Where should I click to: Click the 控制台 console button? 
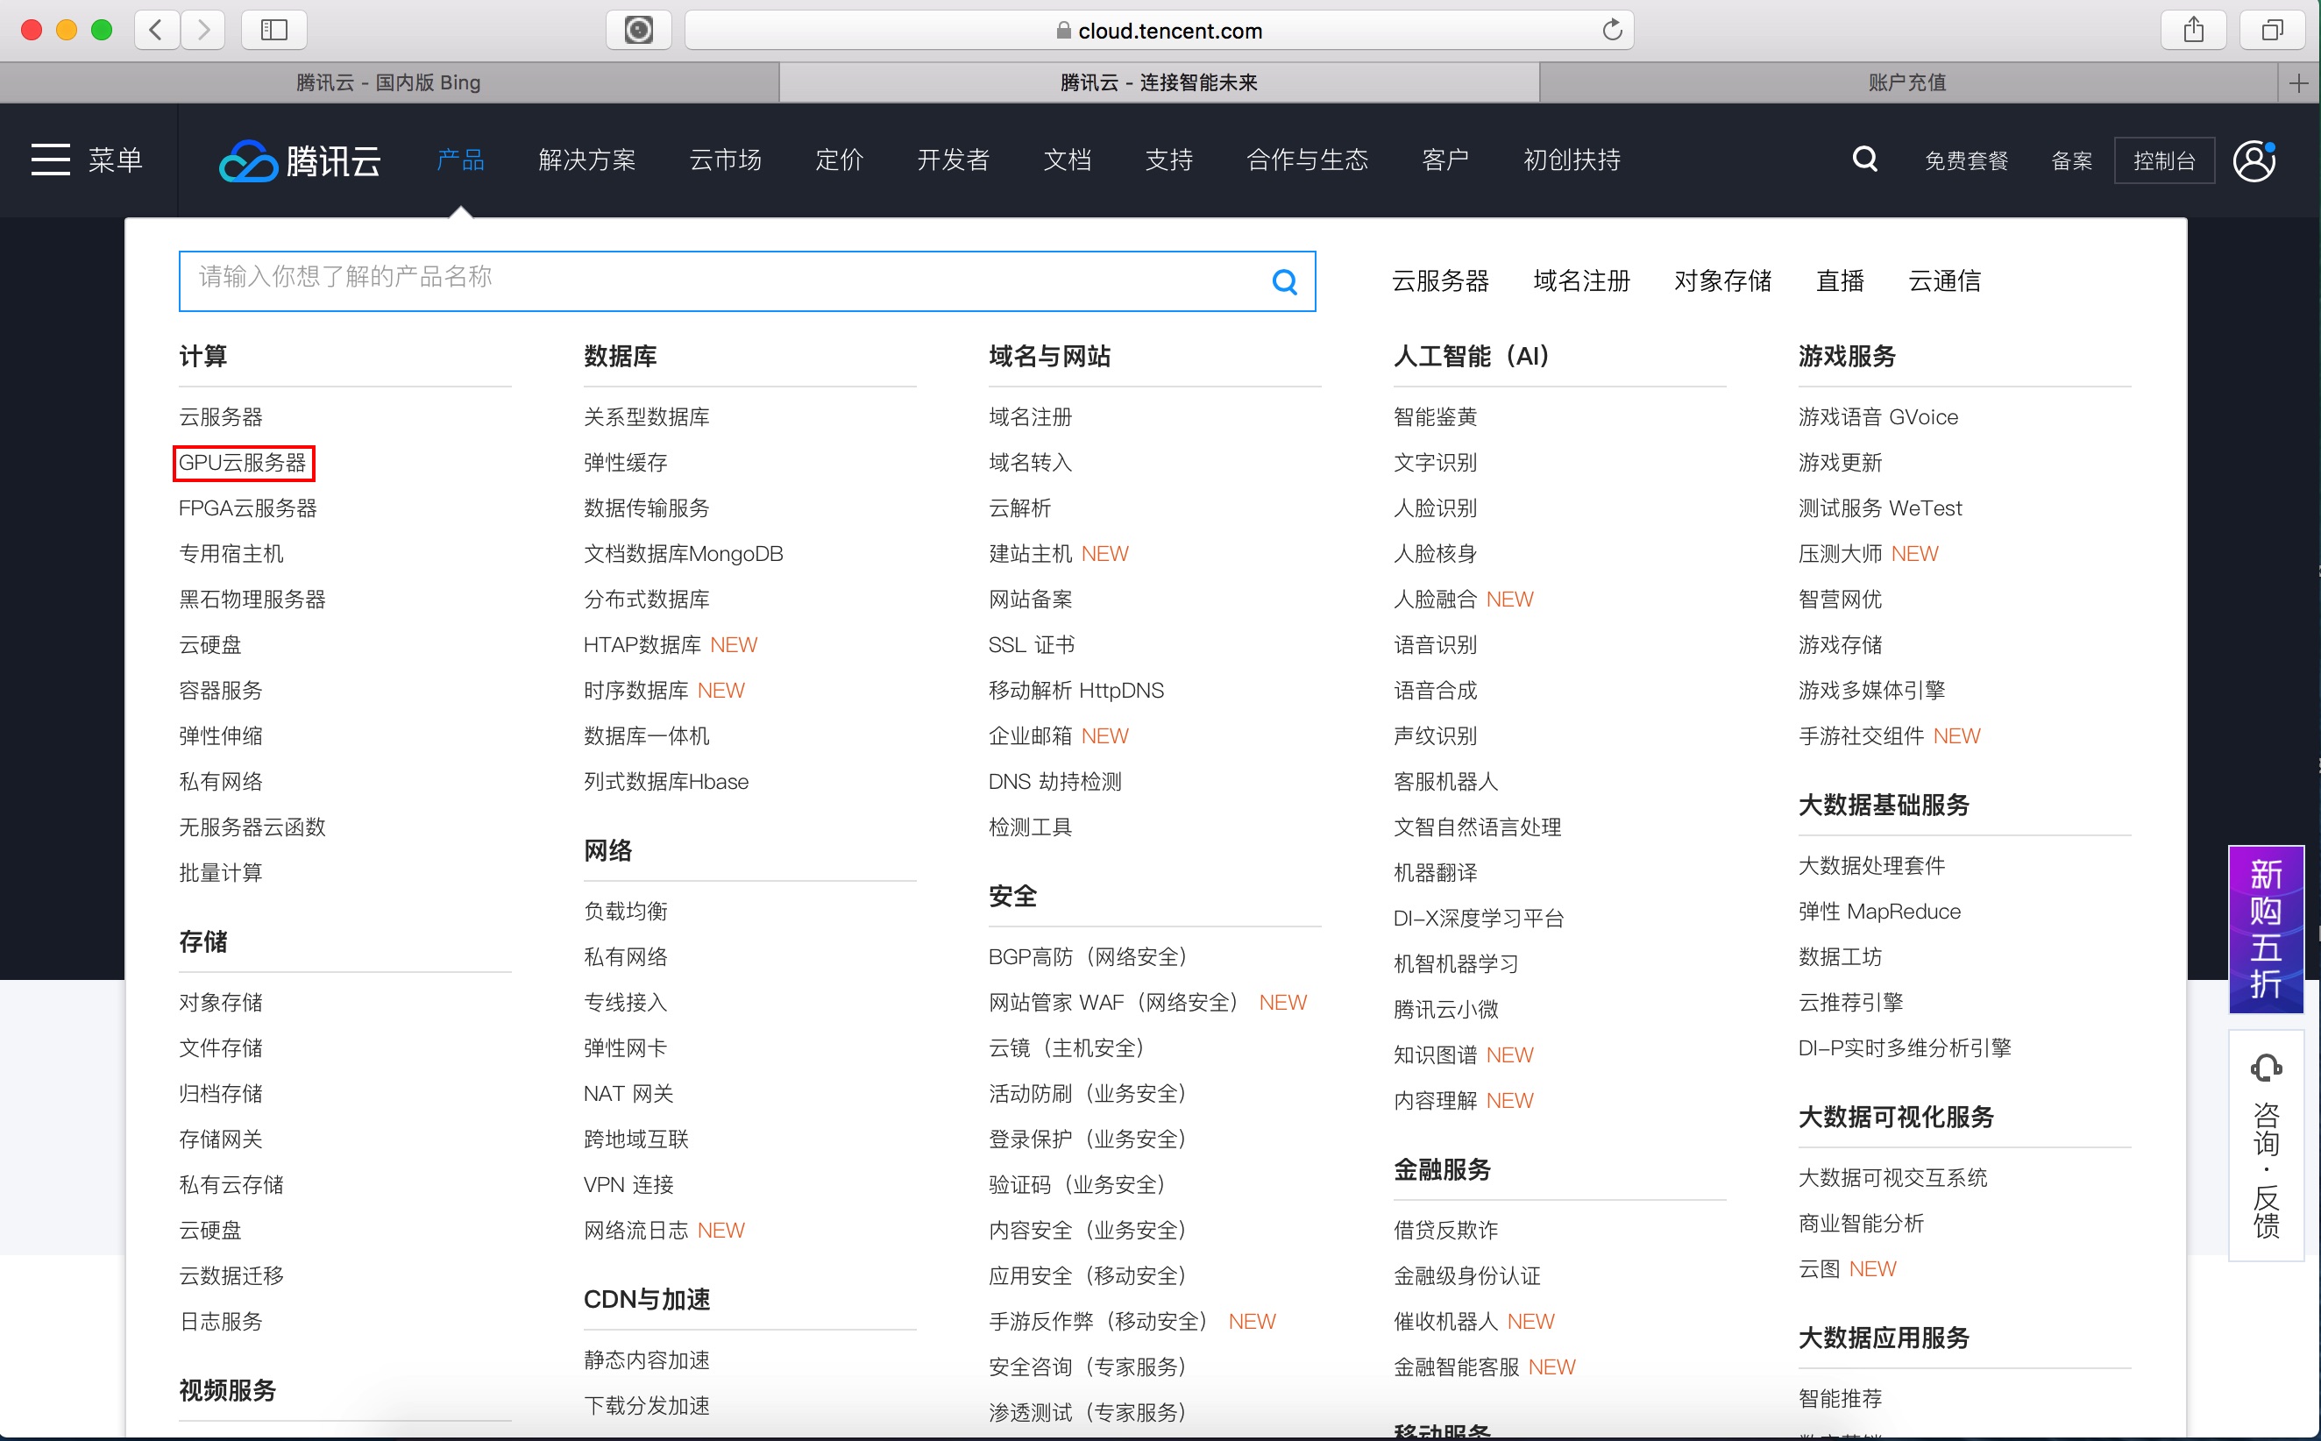(x=2163, y=160)
